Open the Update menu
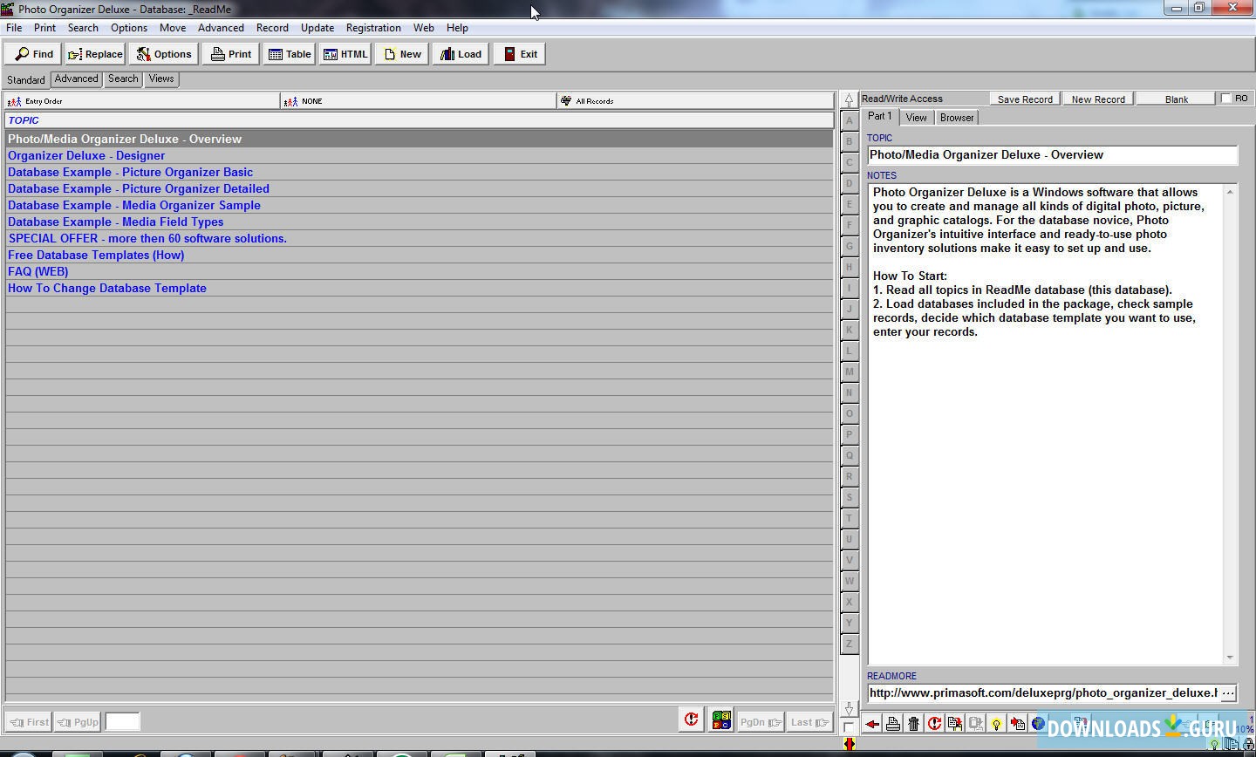The image size is (1256, 757). (x=317, y=28)
